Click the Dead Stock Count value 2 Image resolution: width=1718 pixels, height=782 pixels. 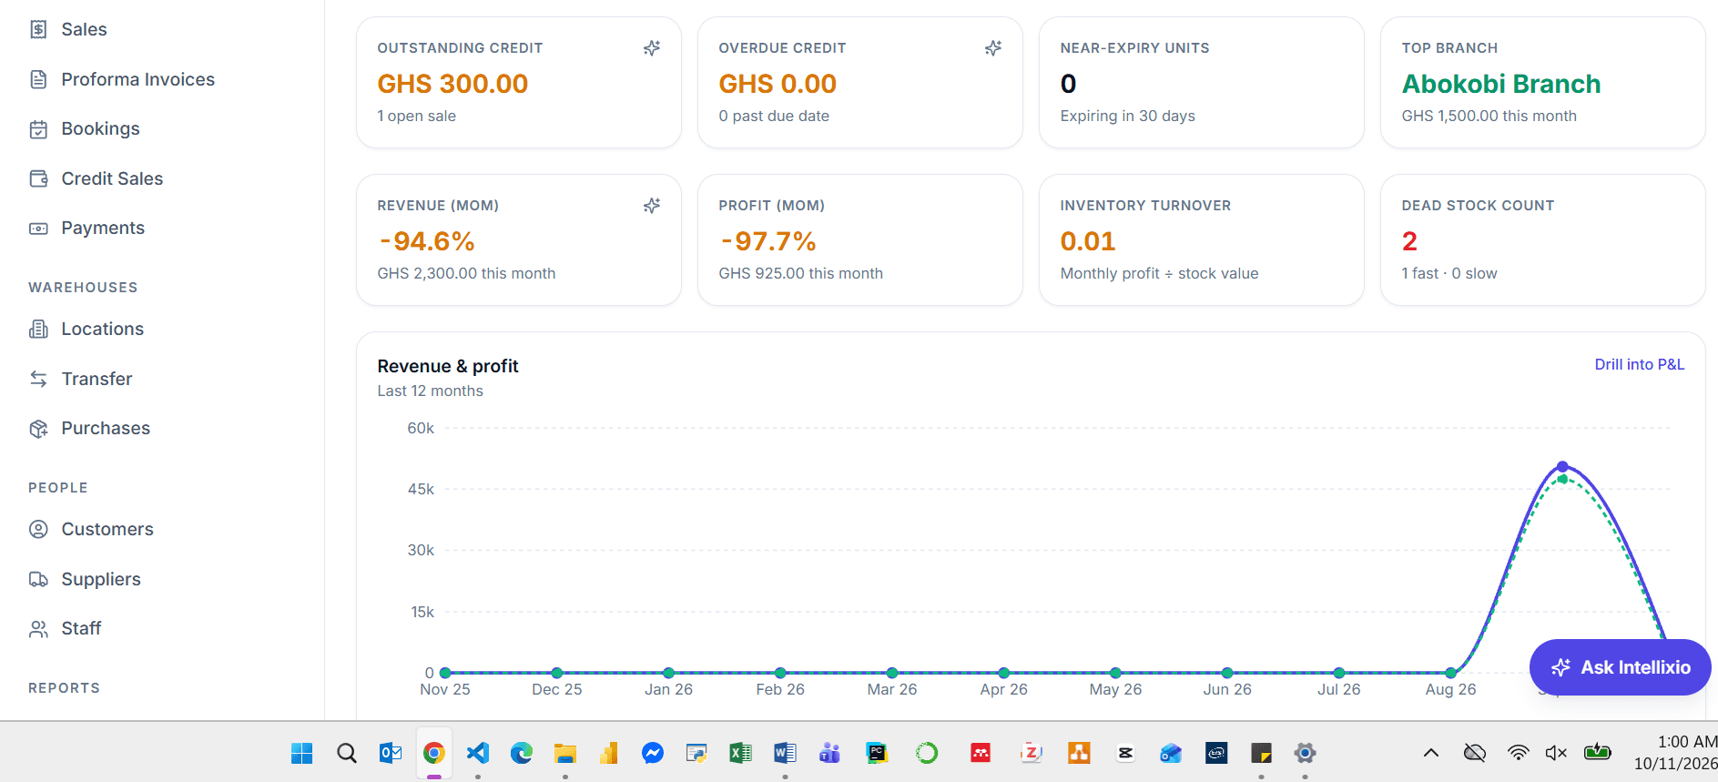click(x=1409, y=241)
